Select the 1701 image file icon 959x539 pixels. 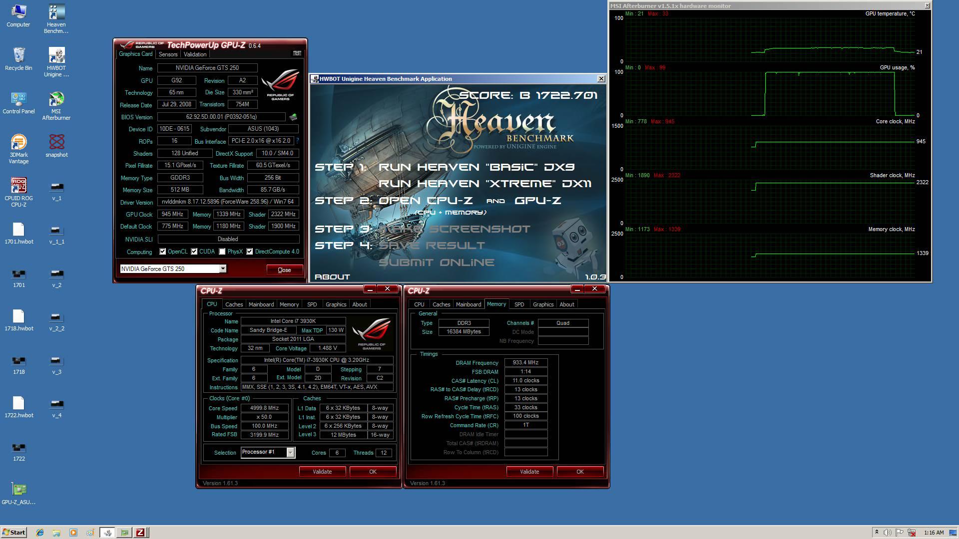18,278
